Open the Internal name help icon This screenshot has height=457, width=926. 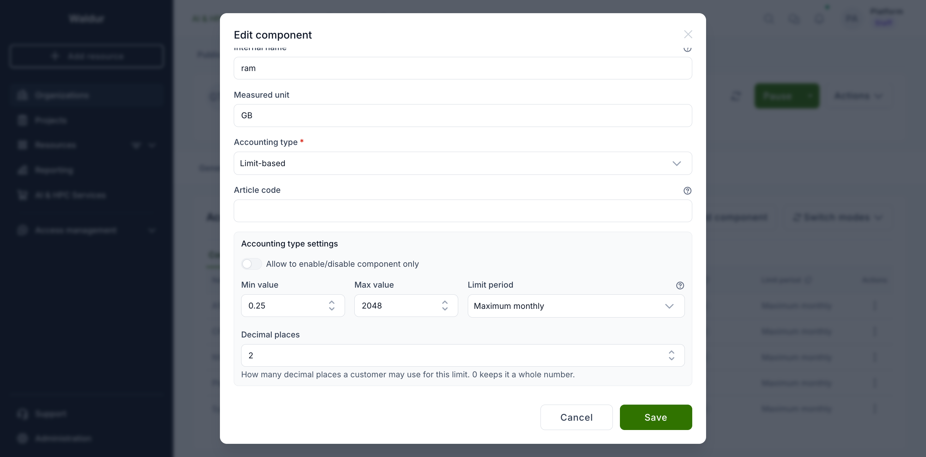pos(687,49)
